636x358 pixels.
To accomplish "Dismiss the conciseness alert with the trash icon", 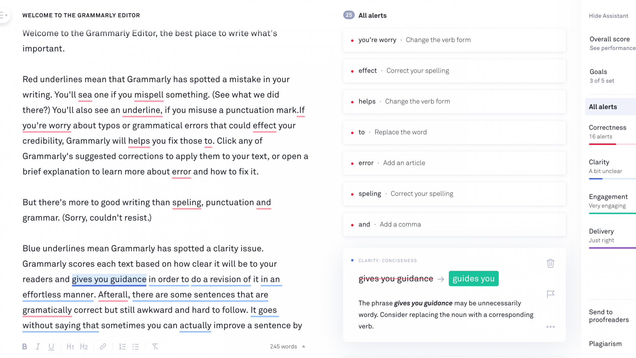I will coord(551,263).
